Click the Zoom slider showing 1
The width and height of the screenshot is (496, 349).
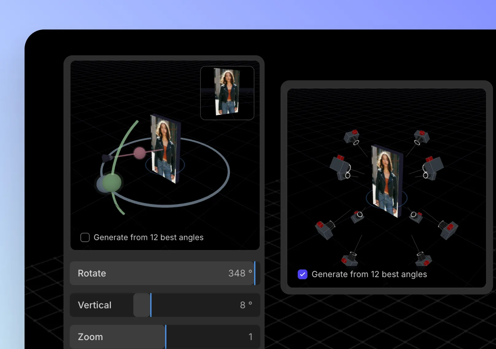pos(165,337)
